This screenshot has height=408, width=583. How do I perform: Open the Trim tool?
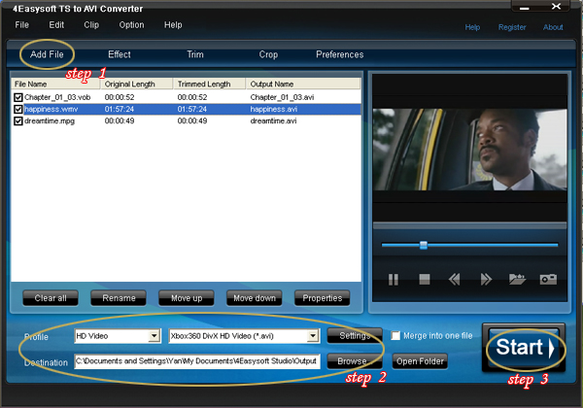195,54
